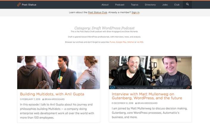Image resolution: width=210 pixels, height=128 pixels.
Task: Click the Matt Mullenweg interview video thumbnail
Action: click(150, 73)
